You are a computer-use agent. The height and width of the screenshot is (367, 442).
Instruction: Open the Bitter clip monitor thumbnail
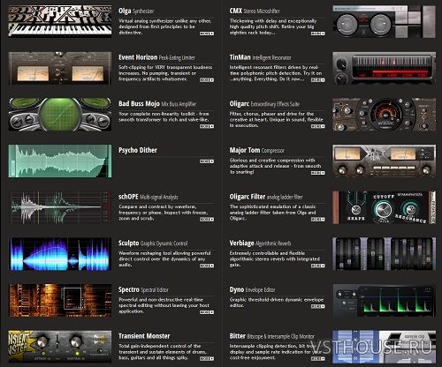(x=385, y=347)
